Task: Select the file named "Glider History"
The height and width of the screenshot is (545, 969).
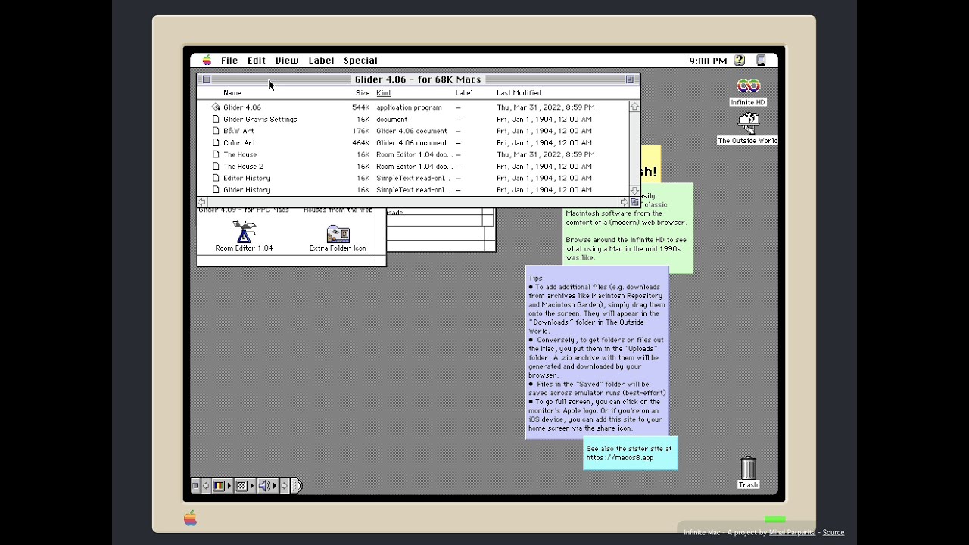Action: click(x=246, y=190)
